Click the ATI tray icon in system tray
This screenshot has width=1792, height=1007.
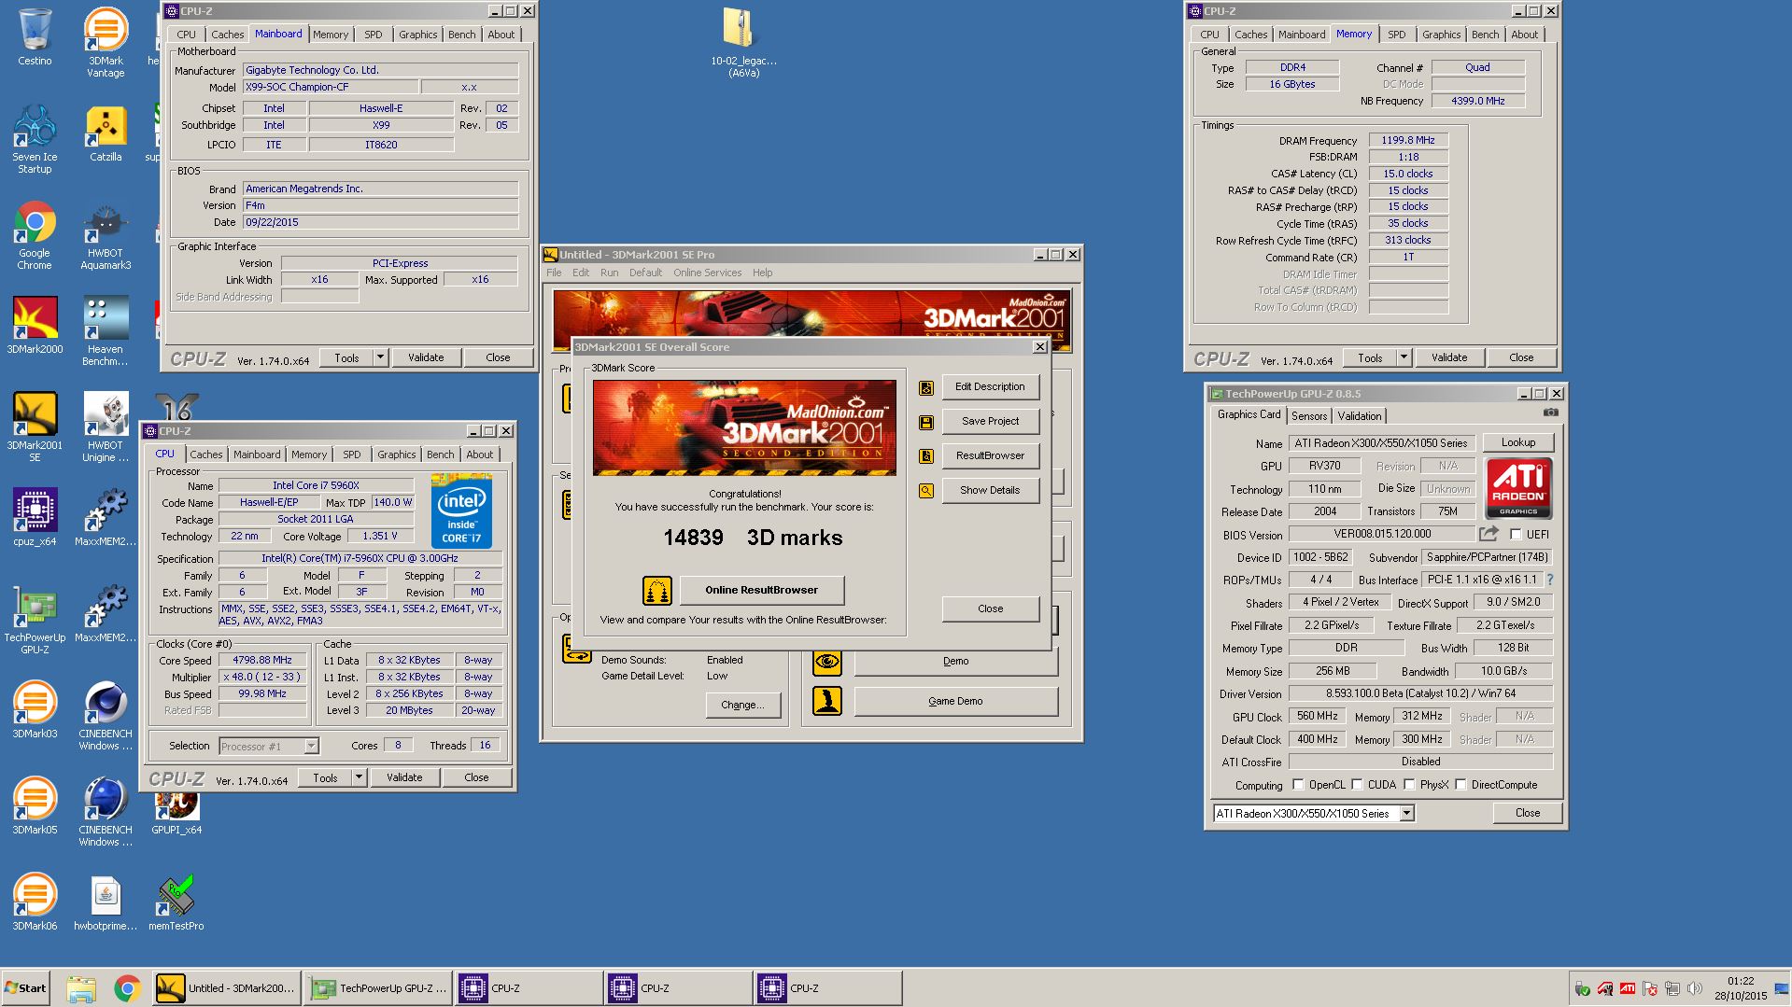(x=1627, y=989)
